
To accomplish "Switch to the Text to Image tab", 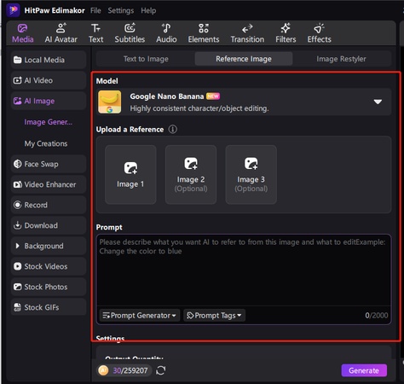I will pyautogui.click(x=146, y=59).
